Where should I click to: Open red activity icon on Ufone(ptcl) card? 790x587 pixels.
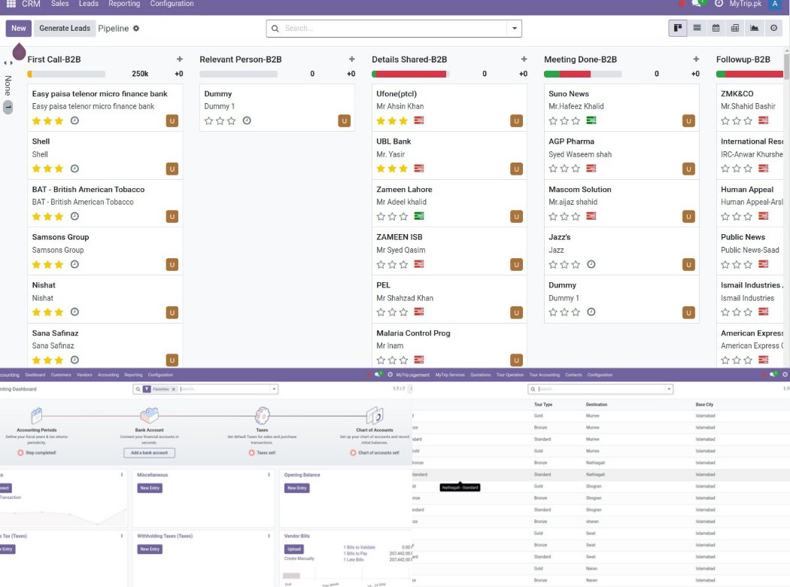pos(418,120)
